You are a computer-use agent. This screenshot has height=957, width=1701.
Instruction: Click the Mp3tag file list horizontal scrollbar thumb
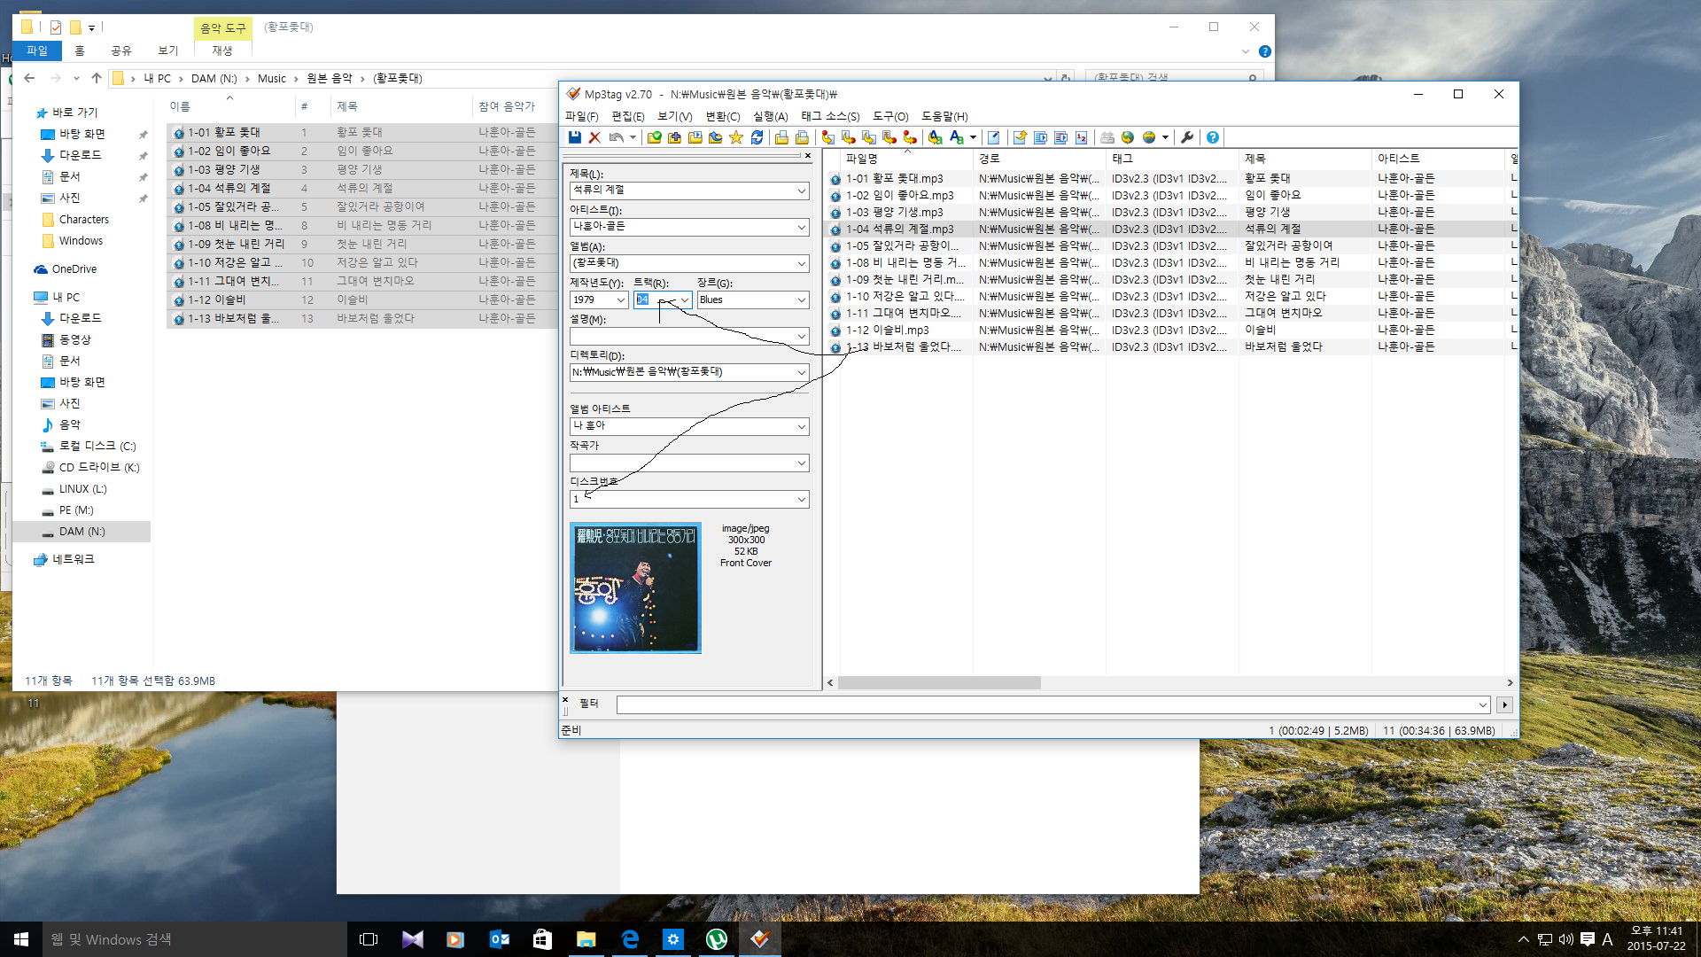[939, 683]
